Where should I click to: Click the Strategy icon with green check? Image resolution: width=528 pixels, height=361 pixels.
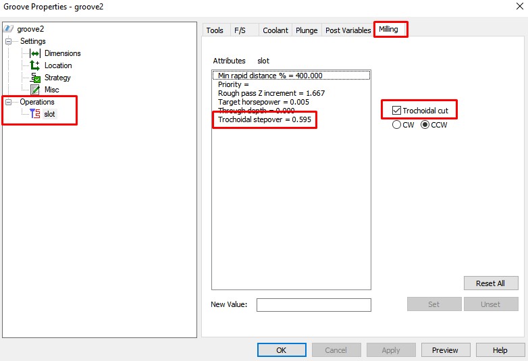click(x=35, y=78)
